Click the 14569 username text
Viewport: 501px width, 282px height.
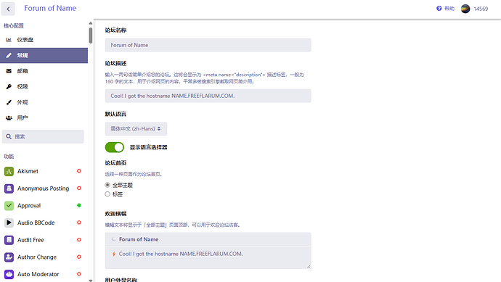click(x=481, y=9)
